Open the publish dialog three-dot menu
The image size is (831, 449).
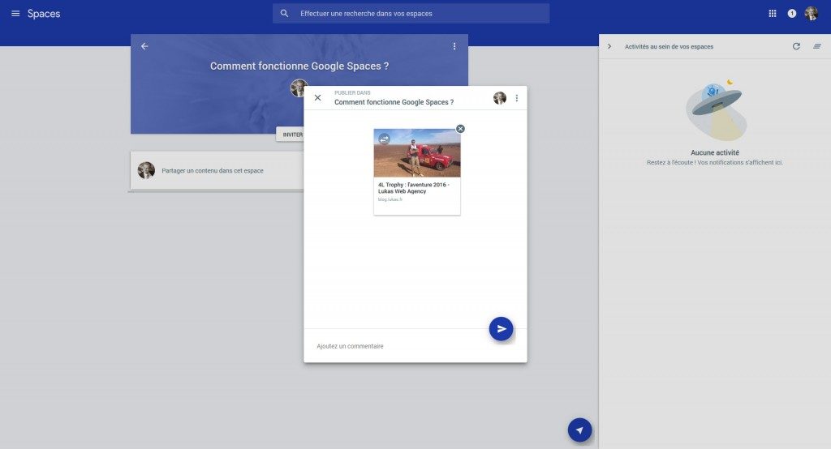pos(517,98)
